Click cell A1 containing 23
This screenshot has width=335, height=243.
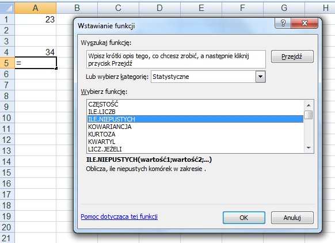coord(35,20)
